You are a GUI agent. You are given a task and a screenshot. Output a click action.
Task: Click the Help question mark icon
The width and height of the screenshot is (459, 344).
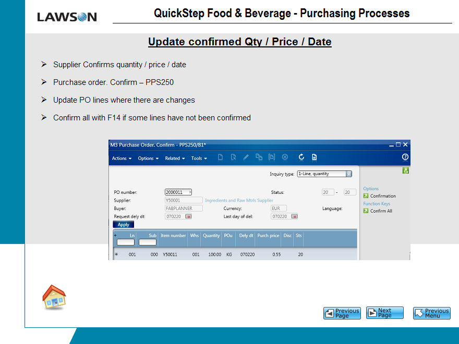coord(405,157)
